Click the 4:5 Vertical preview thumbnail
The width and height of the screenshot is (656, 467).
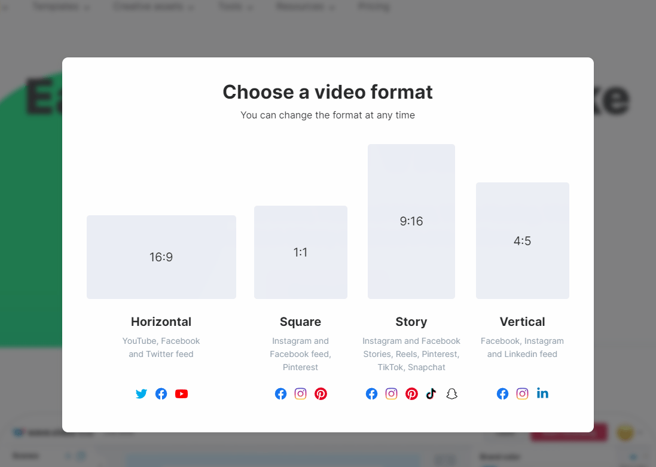(x=522, y=240)
